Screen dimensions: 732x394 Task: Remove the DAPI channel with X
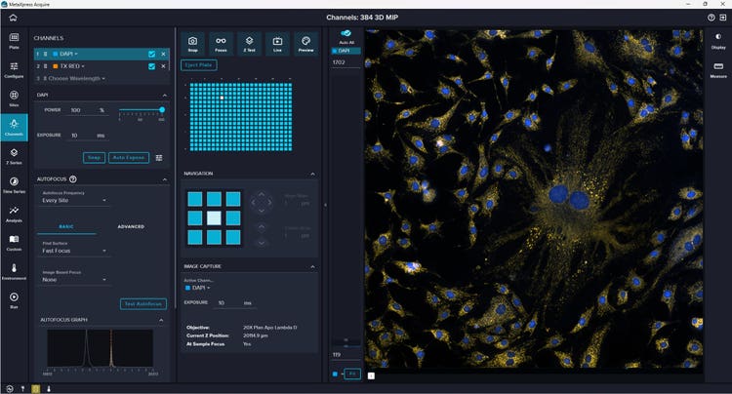[x=163, y=54]
